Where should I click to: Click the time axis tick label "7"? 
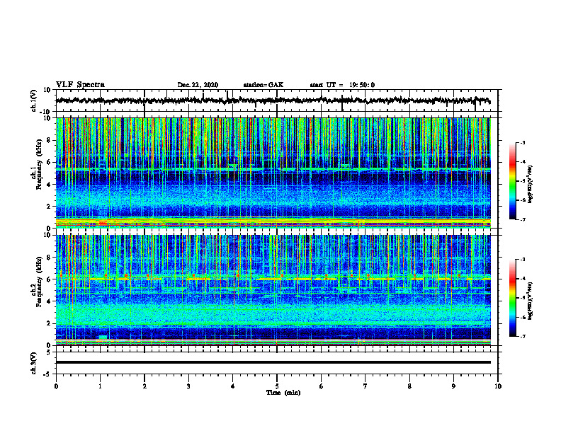point(365,386)
